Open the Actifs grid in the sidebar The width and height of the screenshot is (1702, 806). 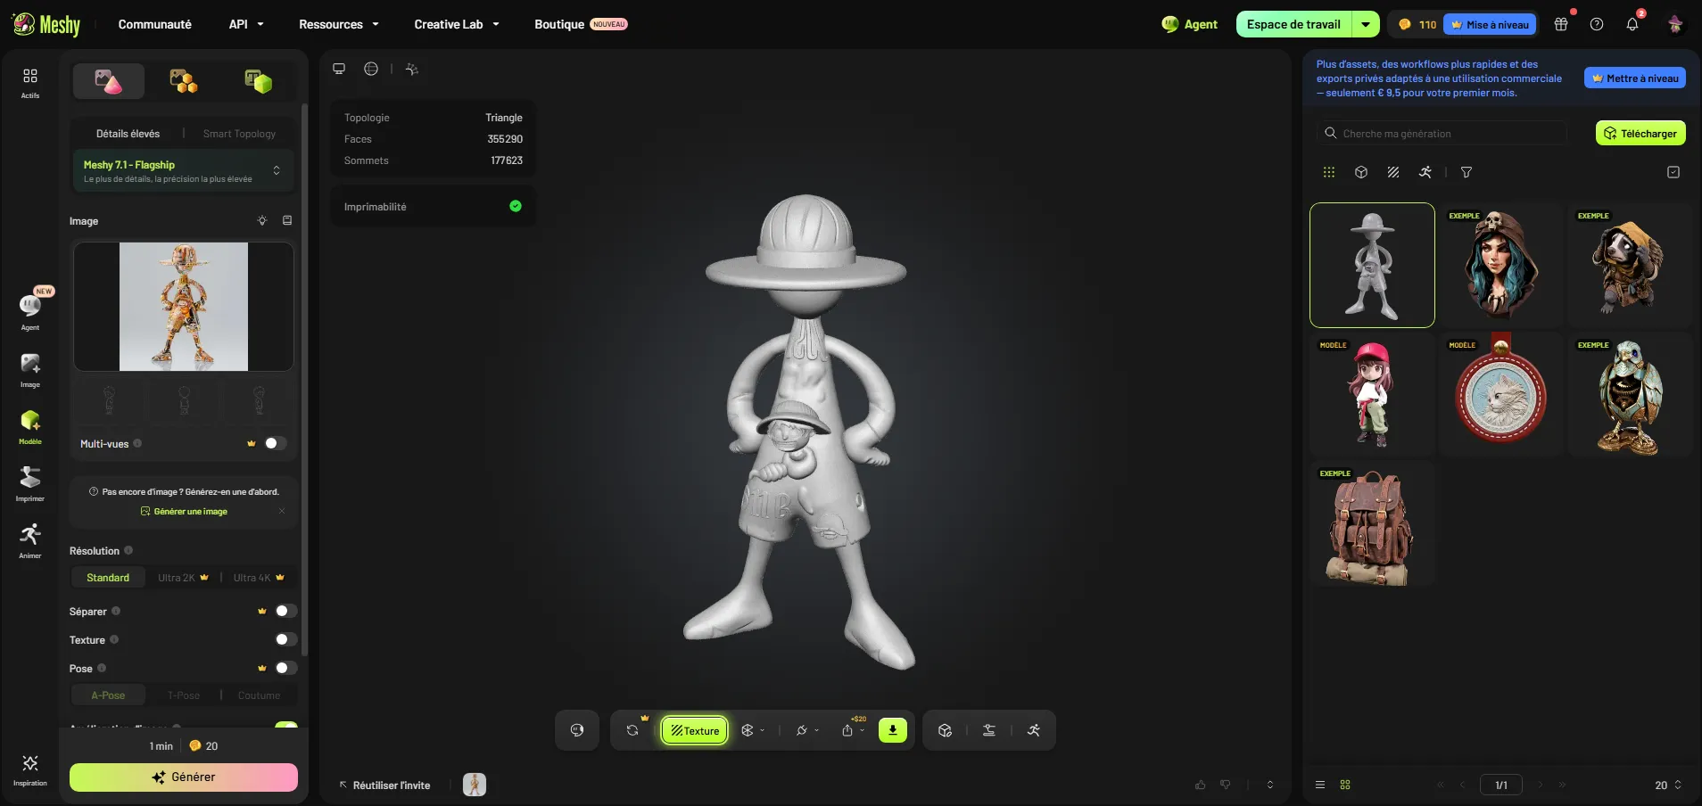(x=30, y=82)
